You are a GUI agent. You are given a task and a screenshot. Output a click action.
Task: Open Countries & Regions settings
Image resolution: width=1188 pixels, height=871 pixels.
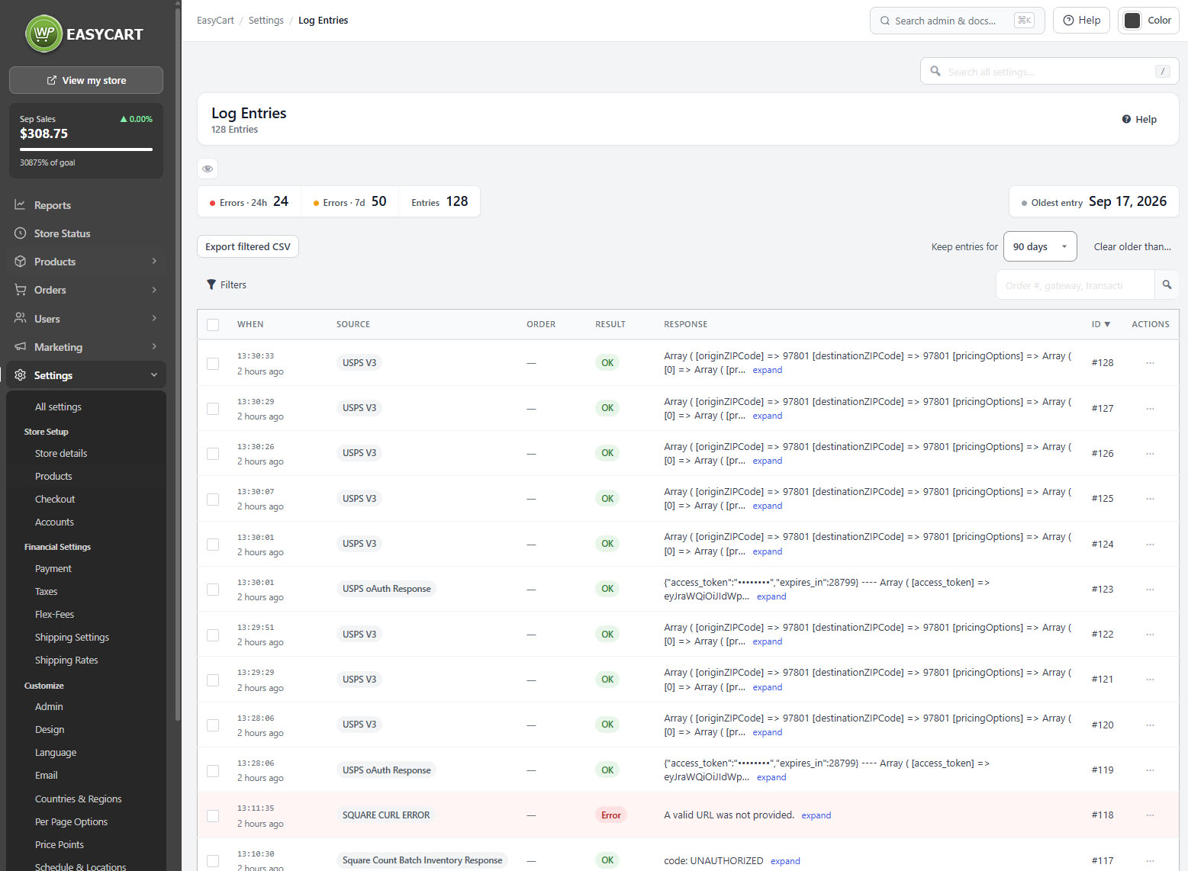point(79,799)
